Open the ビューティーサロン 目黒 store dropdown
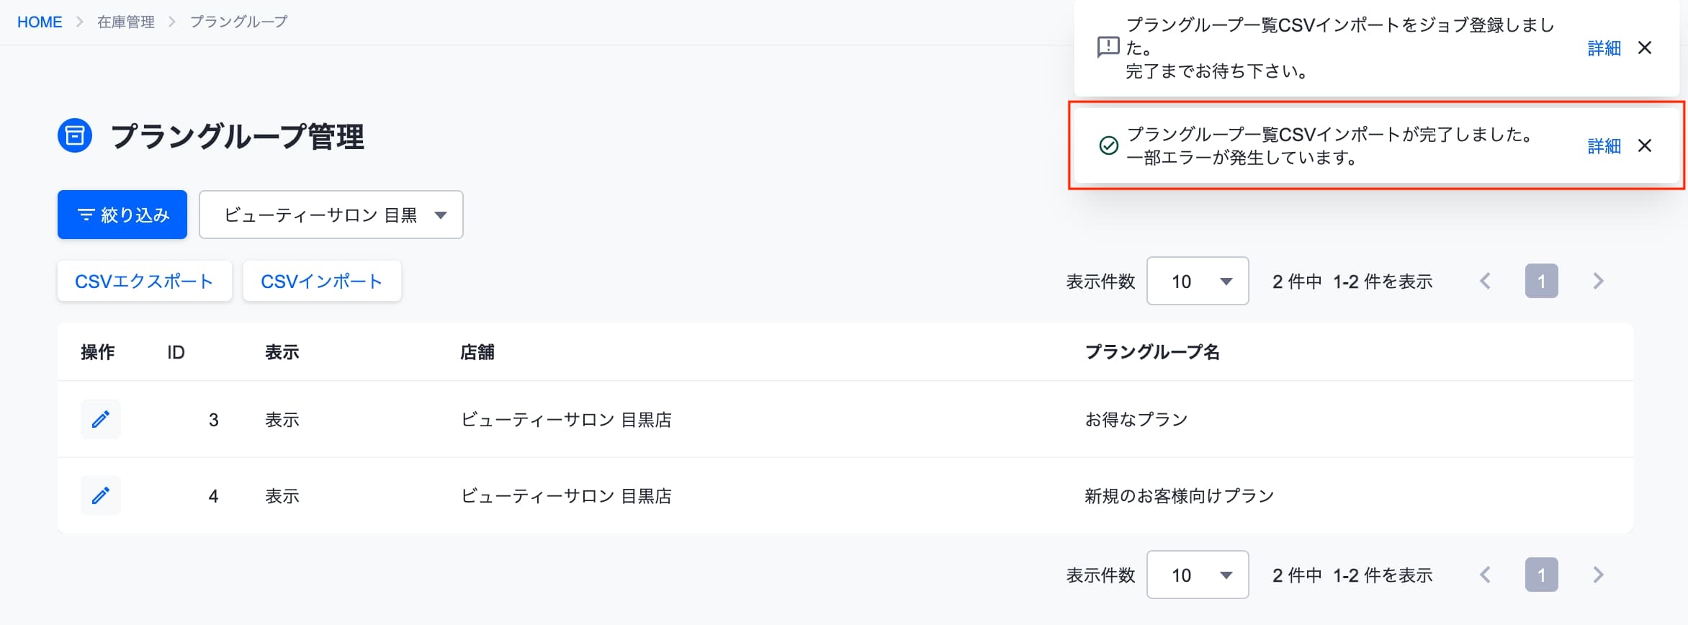 (x=331, y=215)
